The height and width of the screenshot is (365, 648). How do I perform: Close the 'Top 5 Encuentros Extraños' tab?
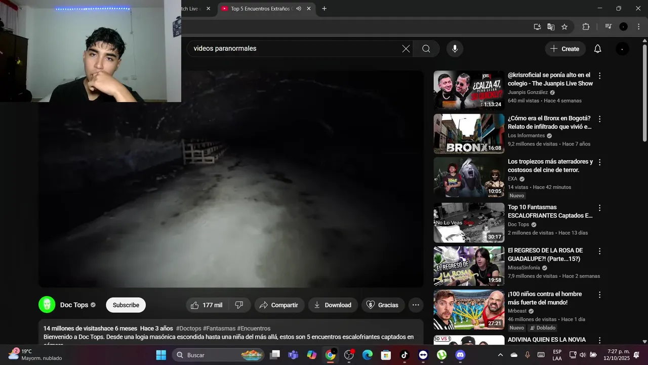(309, 9)
